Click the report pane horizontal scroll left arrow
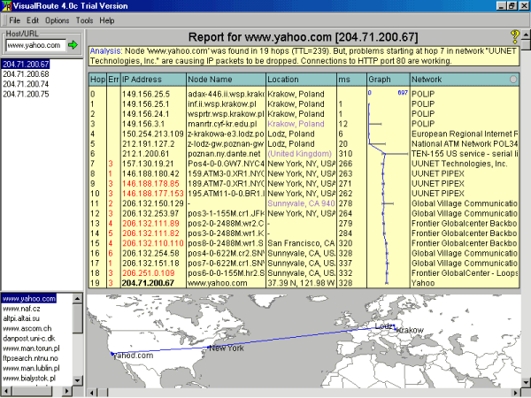Image resolution: width=531 pixels, height=398 pixels. click(92, 393)
